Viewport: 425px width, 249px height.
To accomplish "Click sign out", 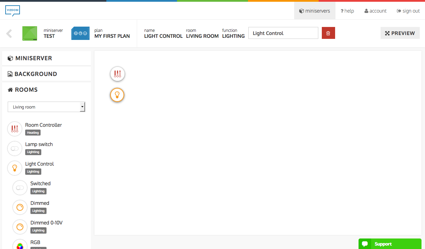I will click(408, 11).
